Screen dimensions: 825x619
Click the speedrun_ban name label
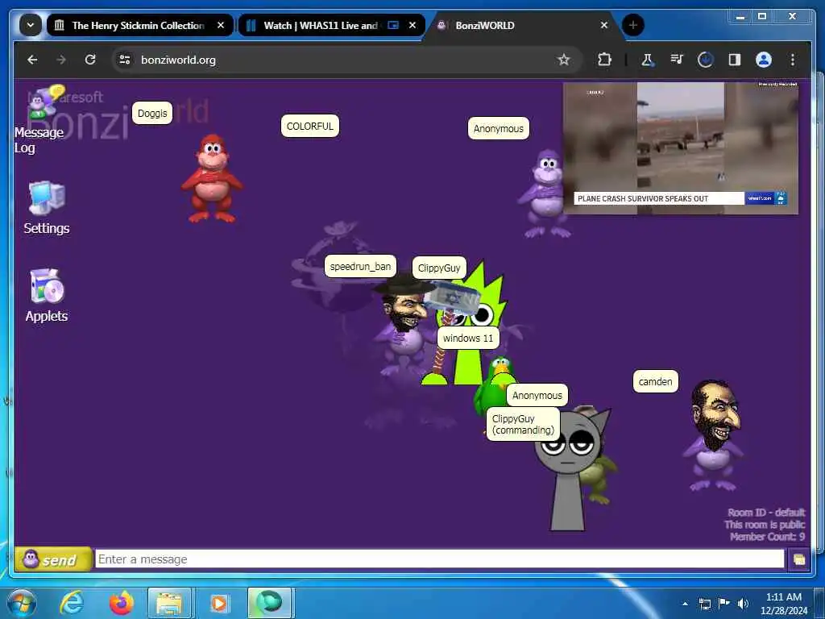point(360,266)
